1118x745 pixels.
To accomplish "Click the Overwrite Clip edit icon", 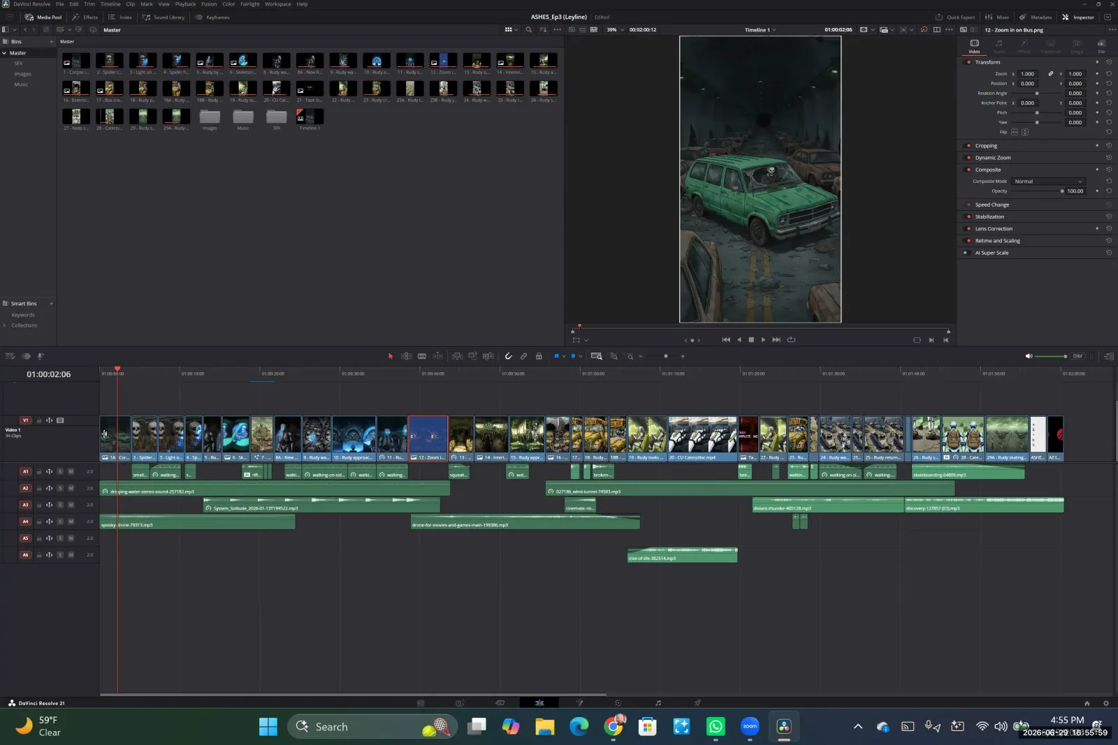I will (472, 356).
